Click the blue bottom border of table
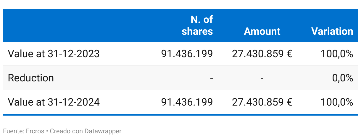 coord(180,115)
